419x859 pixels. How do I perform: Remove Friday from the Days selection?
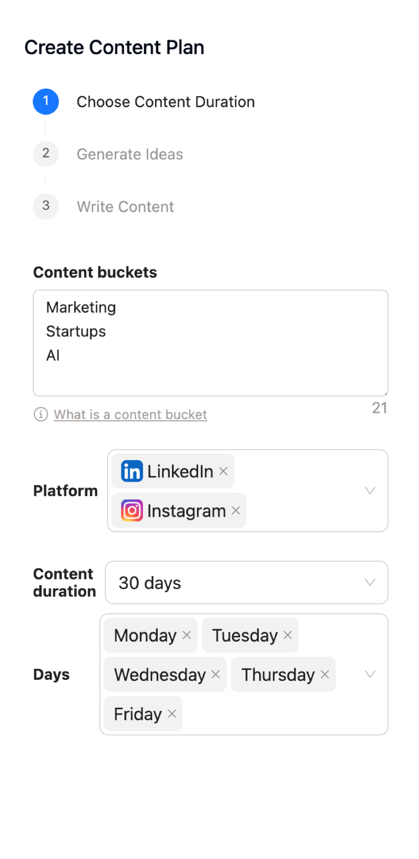point(172,713)
